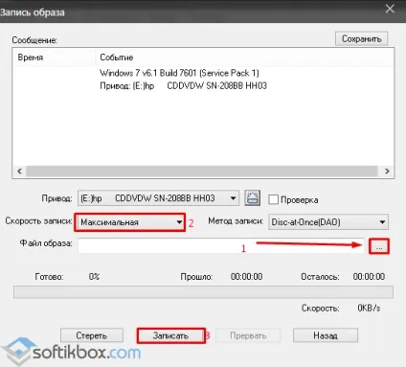Click the Назад button
Viewport: 406px width, 367px height.
coord(326,335)
